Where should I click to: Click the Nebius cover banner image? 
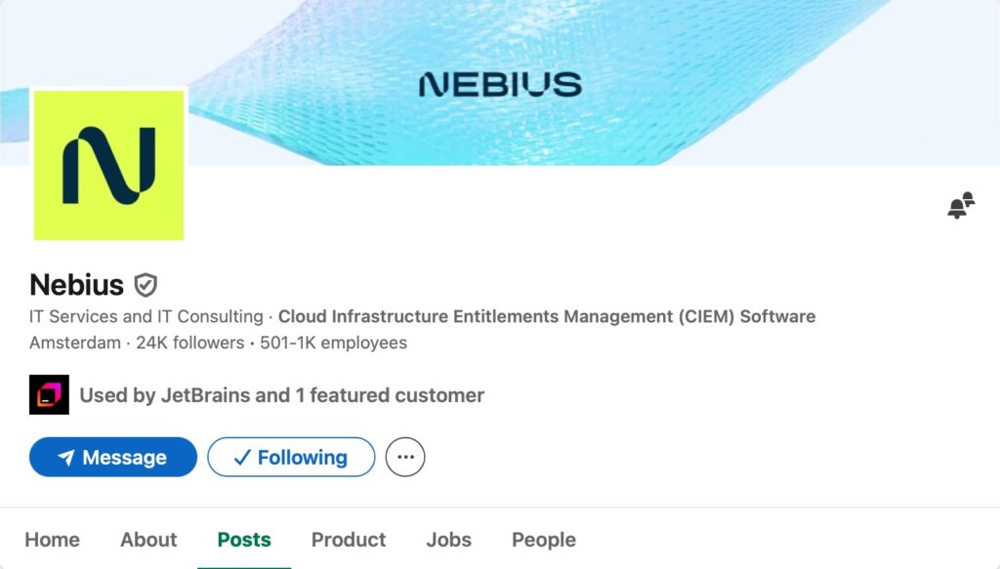click(586, 83)
